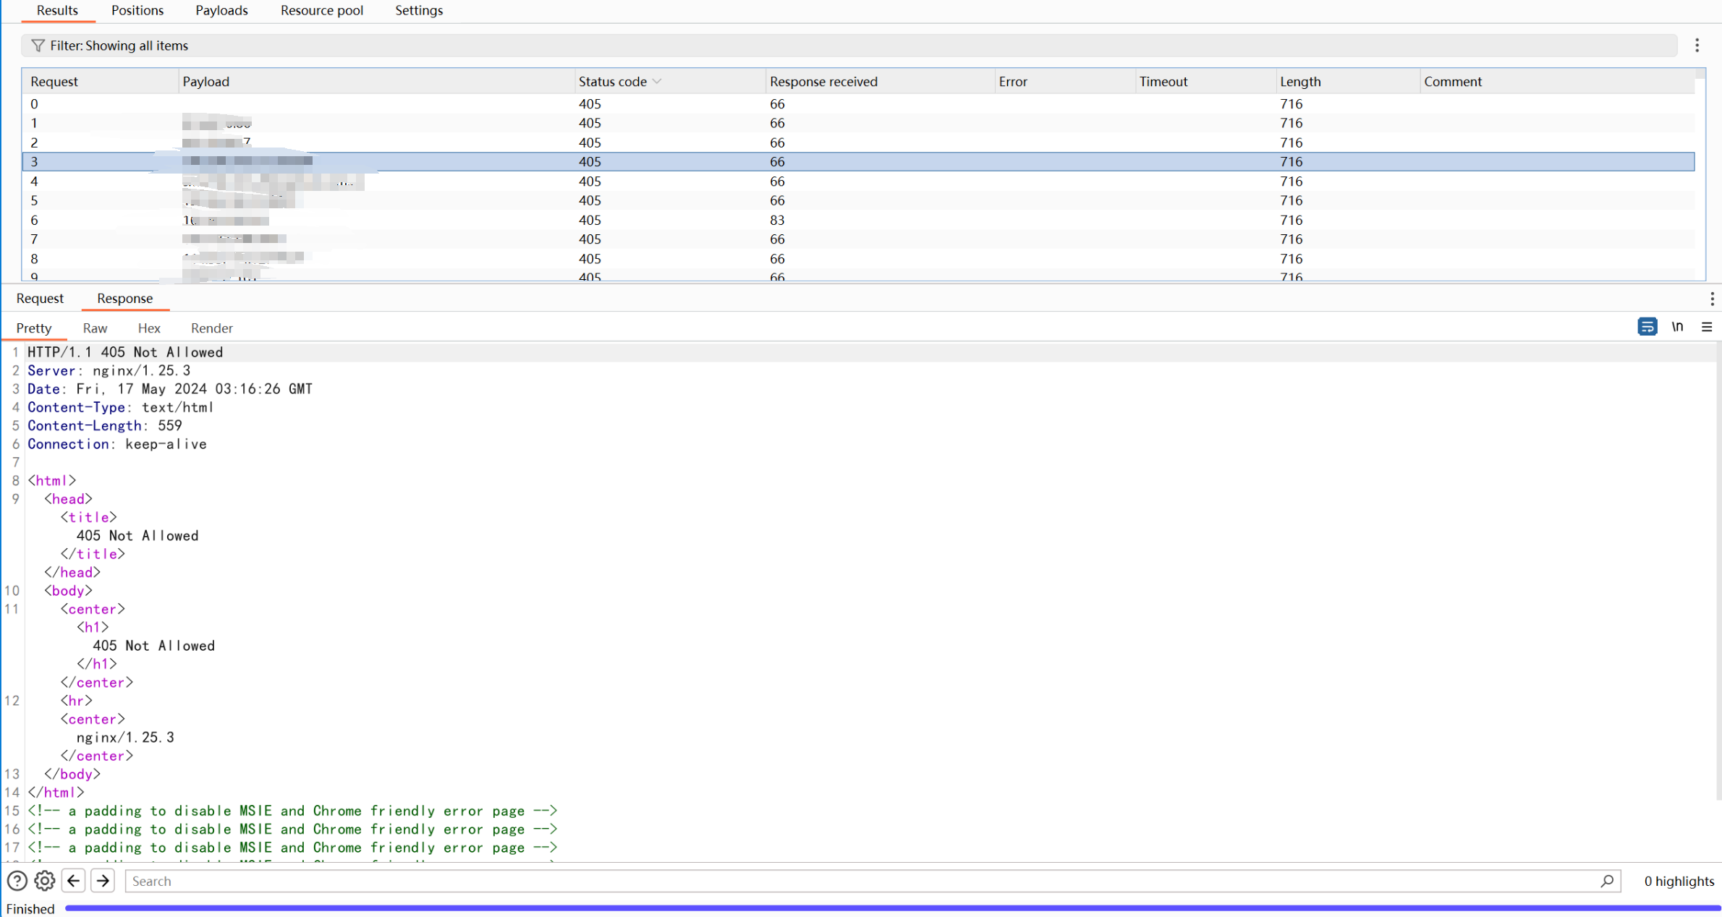Click the Filter: Showing all items bar
1722x917 pixels.
click(849, 46)
